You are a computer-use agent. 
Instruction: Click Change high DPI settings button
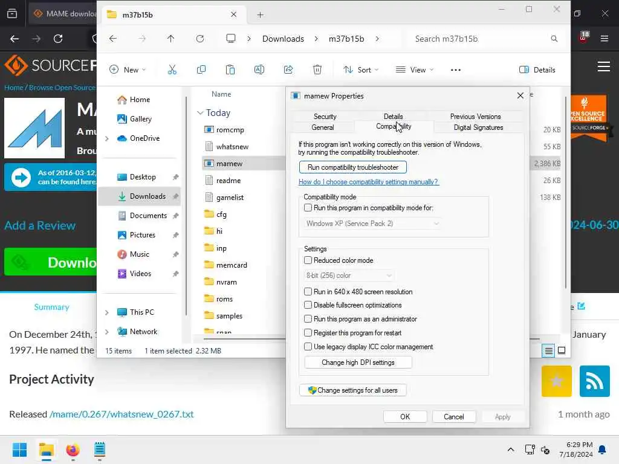[358, 362]
